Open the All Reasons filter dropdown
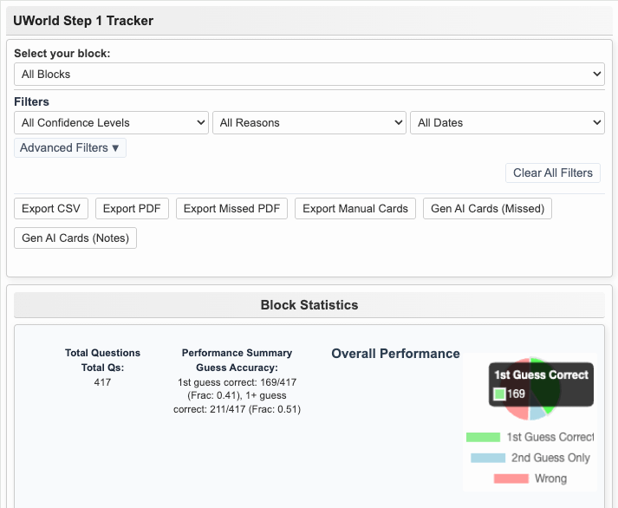The width and height of the screenshot is (618, 508). 309,123
